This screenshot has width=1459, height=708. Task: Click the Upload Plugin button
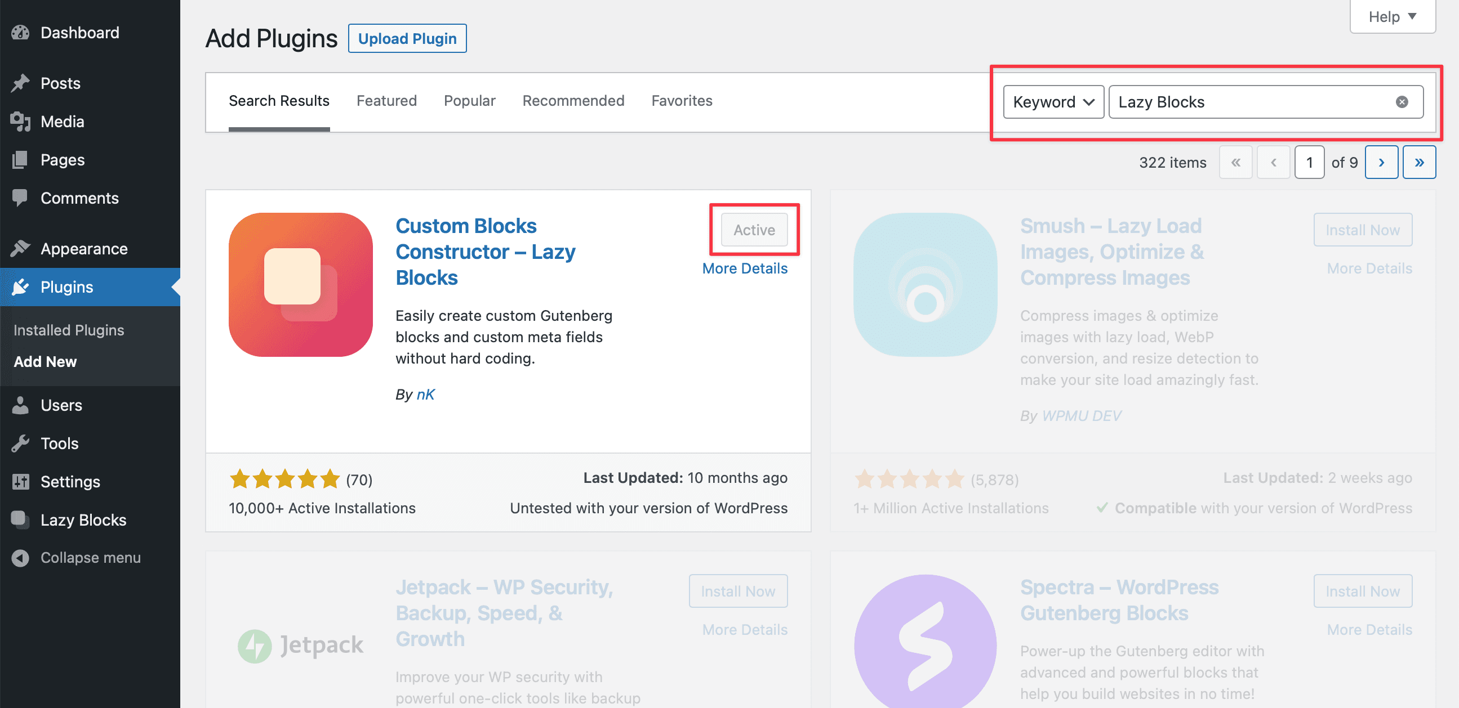[x=407, y=38]
